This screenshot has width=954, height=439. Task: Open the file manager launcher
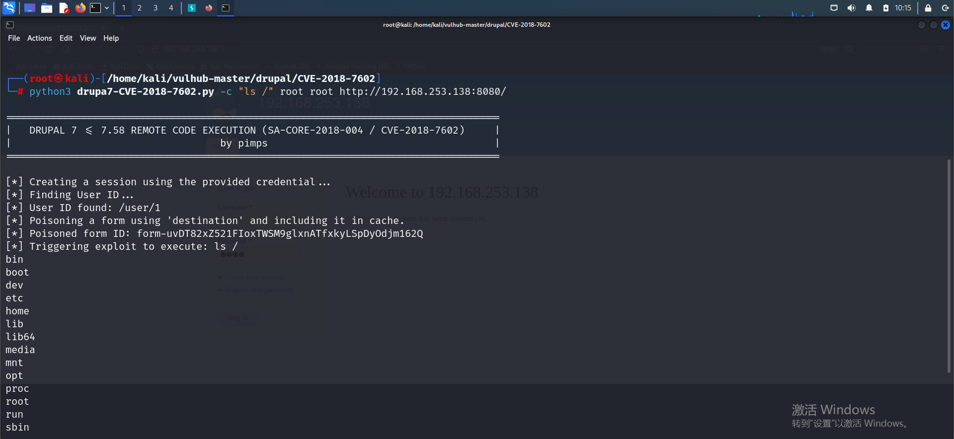pyautogui.click(x=47, y=8)
